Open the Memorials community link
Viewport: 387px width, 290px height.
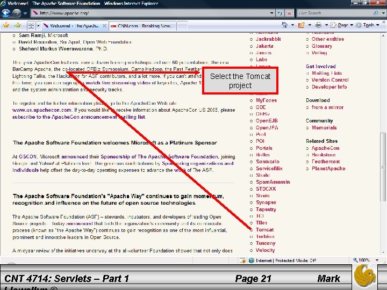coord(324,127)
